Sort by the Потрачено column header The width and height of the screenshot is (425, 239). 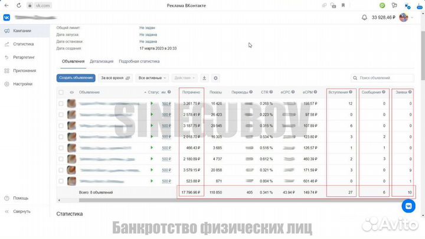coord(191,93)
